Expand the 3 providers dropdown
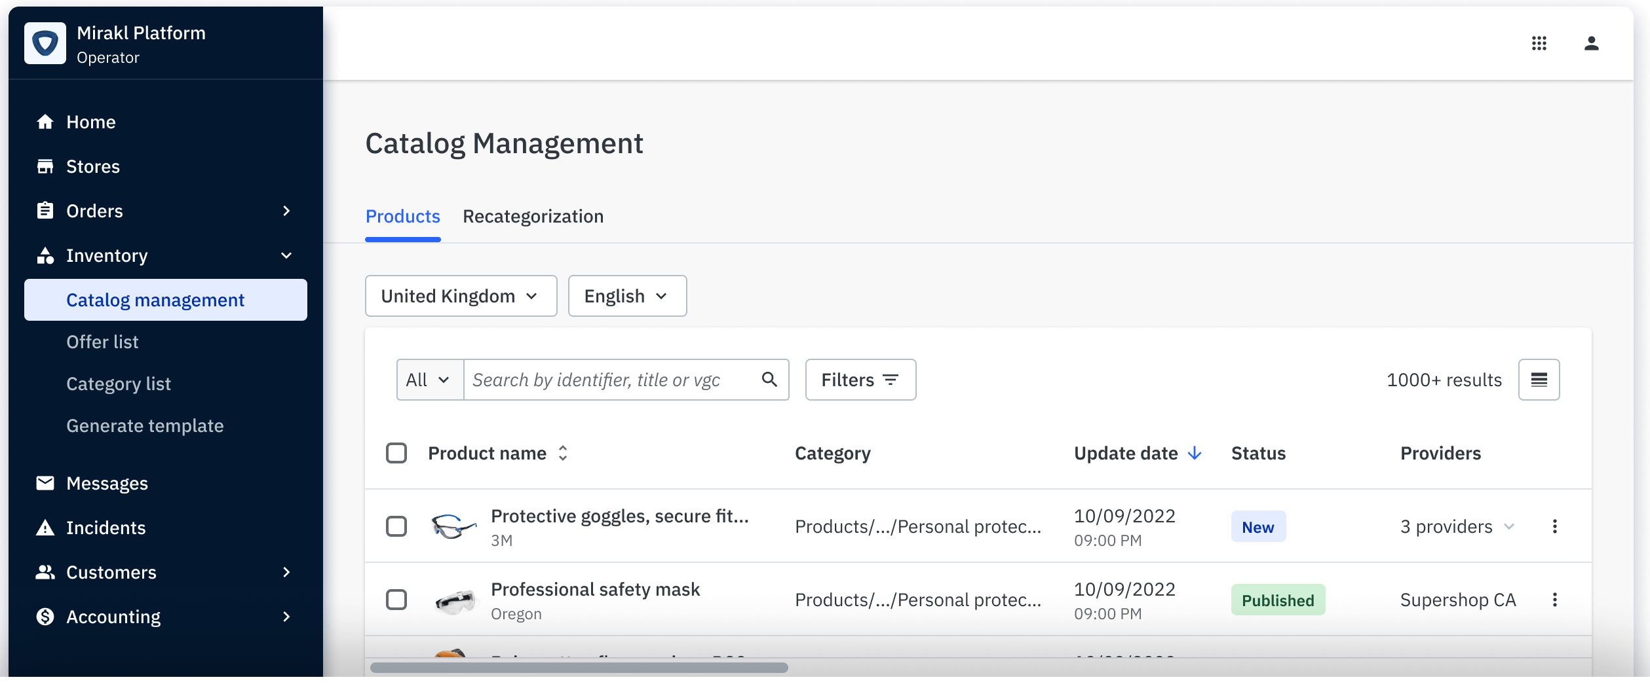Viewport: 1650px width, 686px height. click(x=1458, y=526)
